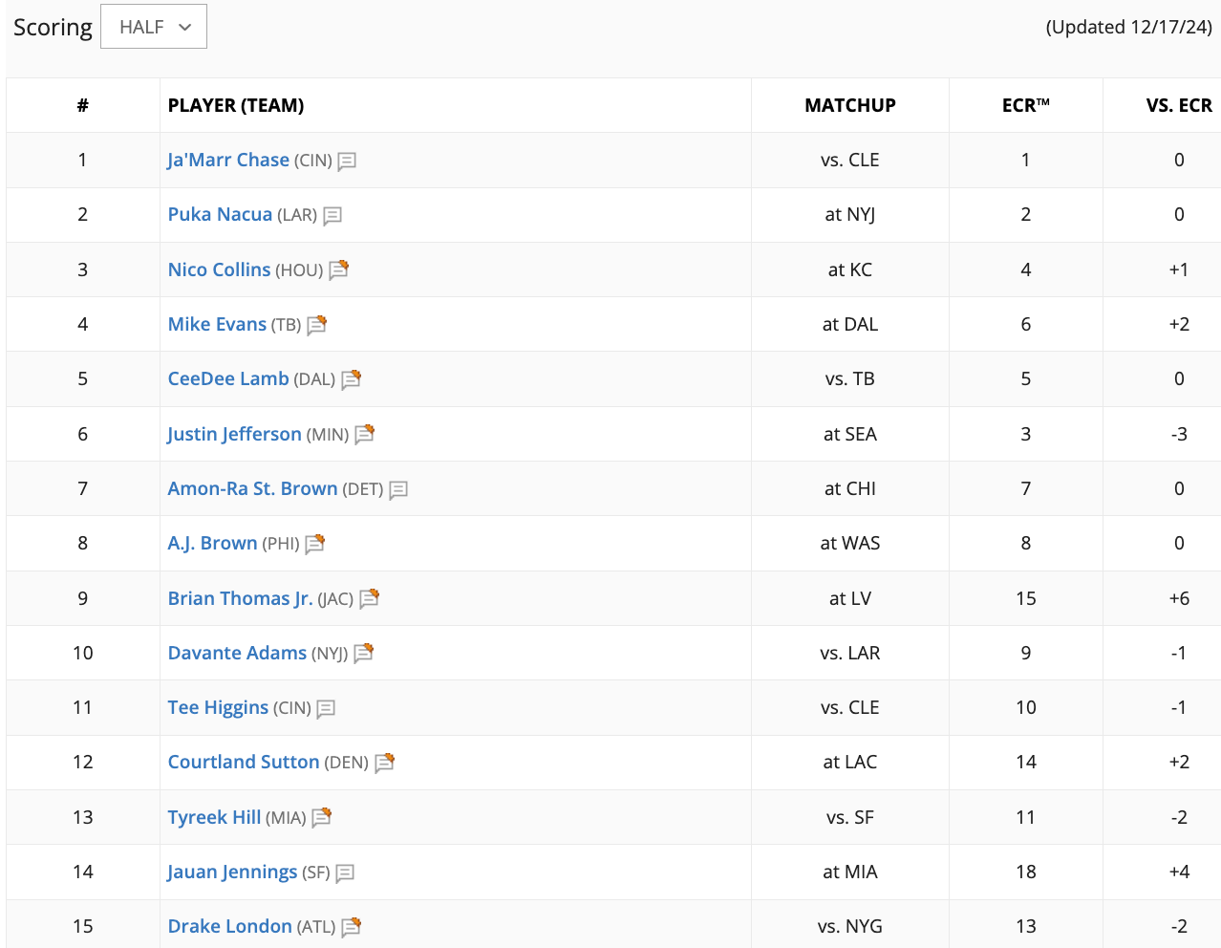1221x948 pixels.
Task: Visit Drake London player link
Action: 230,926
